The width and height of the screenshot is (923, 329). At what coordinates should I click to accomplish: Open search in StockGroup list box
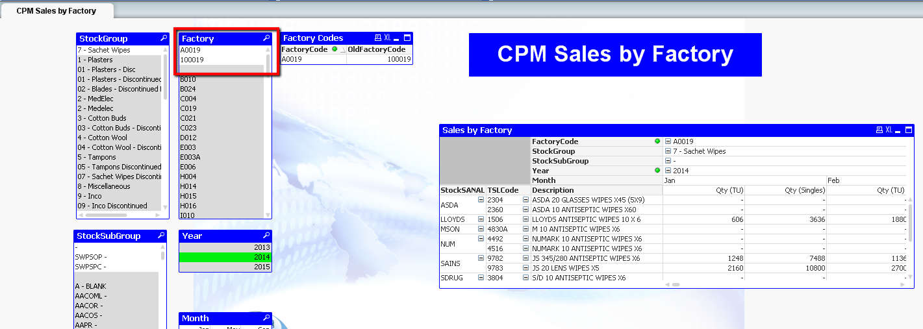pyautogui.click(x=164, y=39)
